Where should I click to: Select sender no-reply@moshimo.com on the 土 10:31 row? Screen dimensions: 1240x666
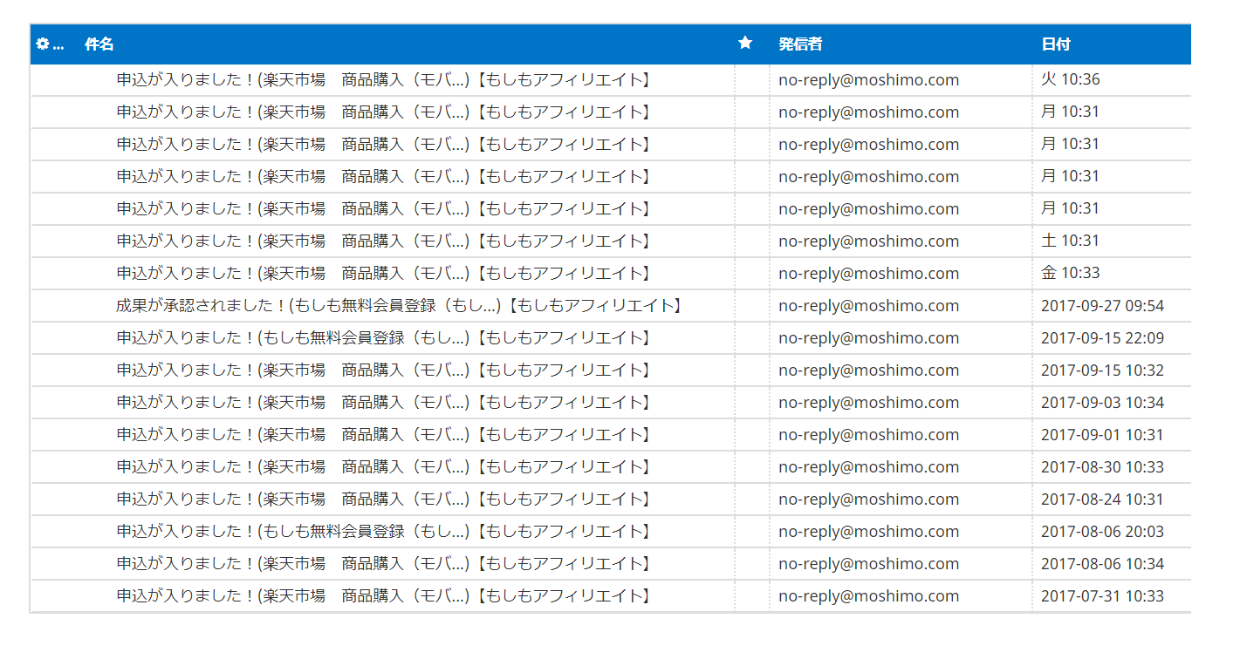tap(869, 241)
